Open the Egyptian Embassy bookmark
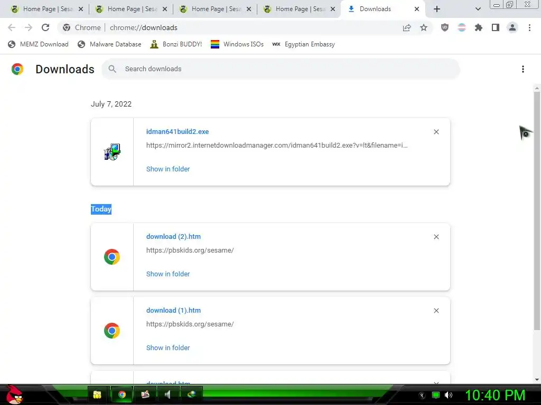Image resolution: width=541 pixels, height=405 pixels. point(303,44)
